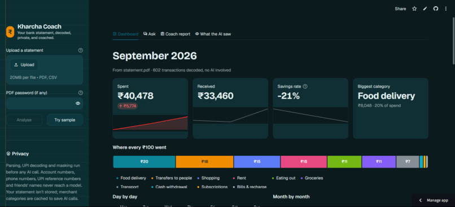455x207 pixels.
Task: Click the pencil edit icon
Action: (x=425, y=9)
